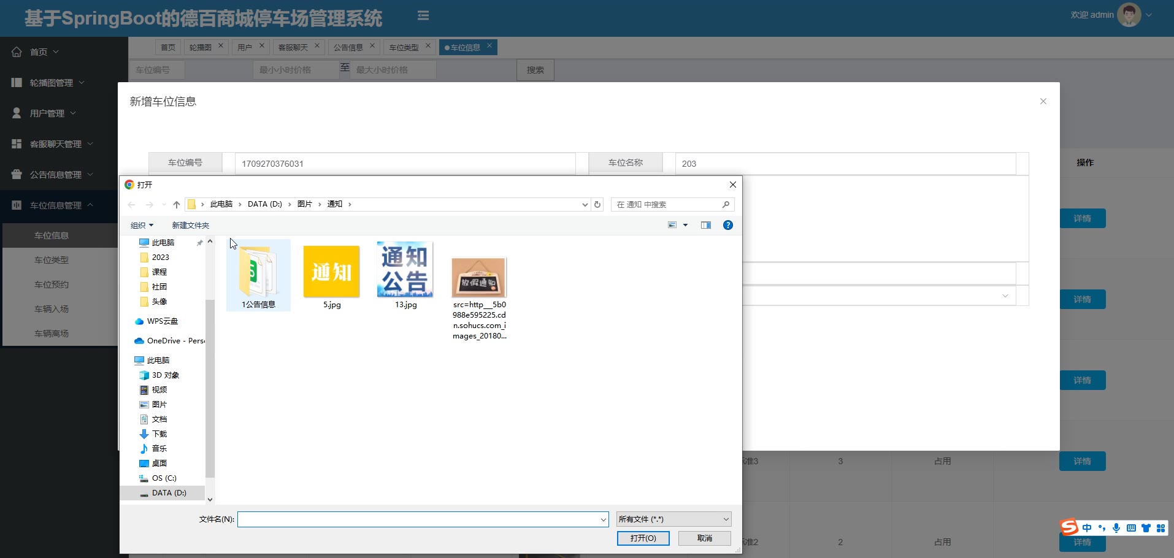This screenshot has width=1174, height=558.
Task: Open 车辆入场 in the sidebar submenu
Action: click(52, 309)
